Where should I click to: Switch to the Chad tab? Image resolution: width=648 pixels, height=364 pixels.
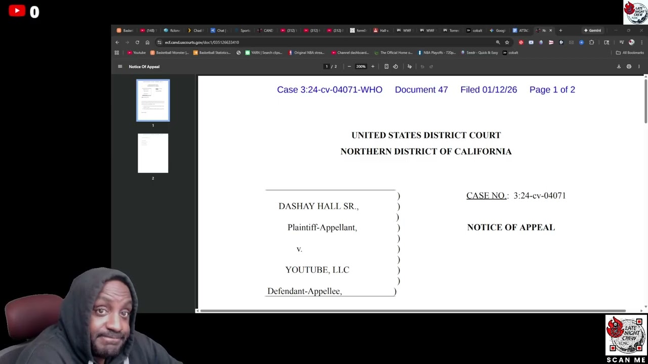[195, 30]
